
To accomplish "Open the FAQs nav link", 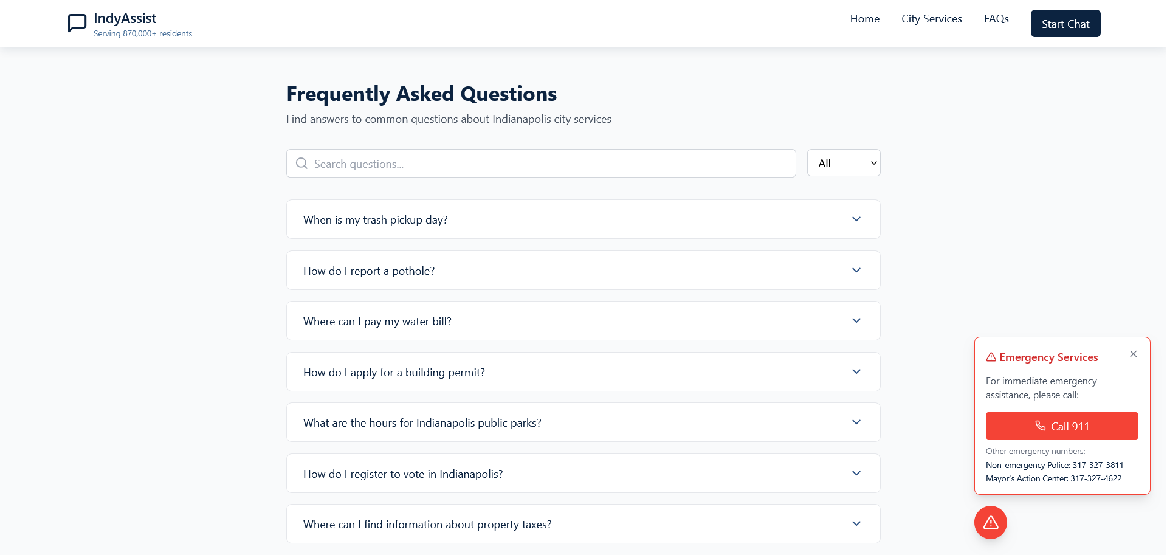I will pos(996,19).
